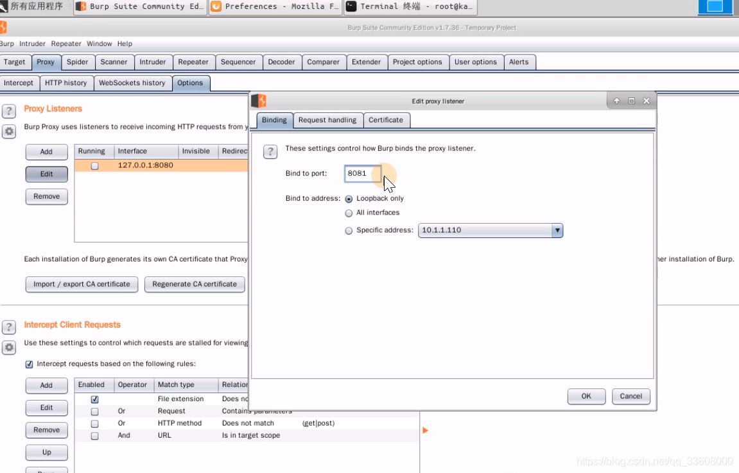Enable the Request contains parameters rule
Viewport: 739px width, 473px height.
click(x=95, y=411)
